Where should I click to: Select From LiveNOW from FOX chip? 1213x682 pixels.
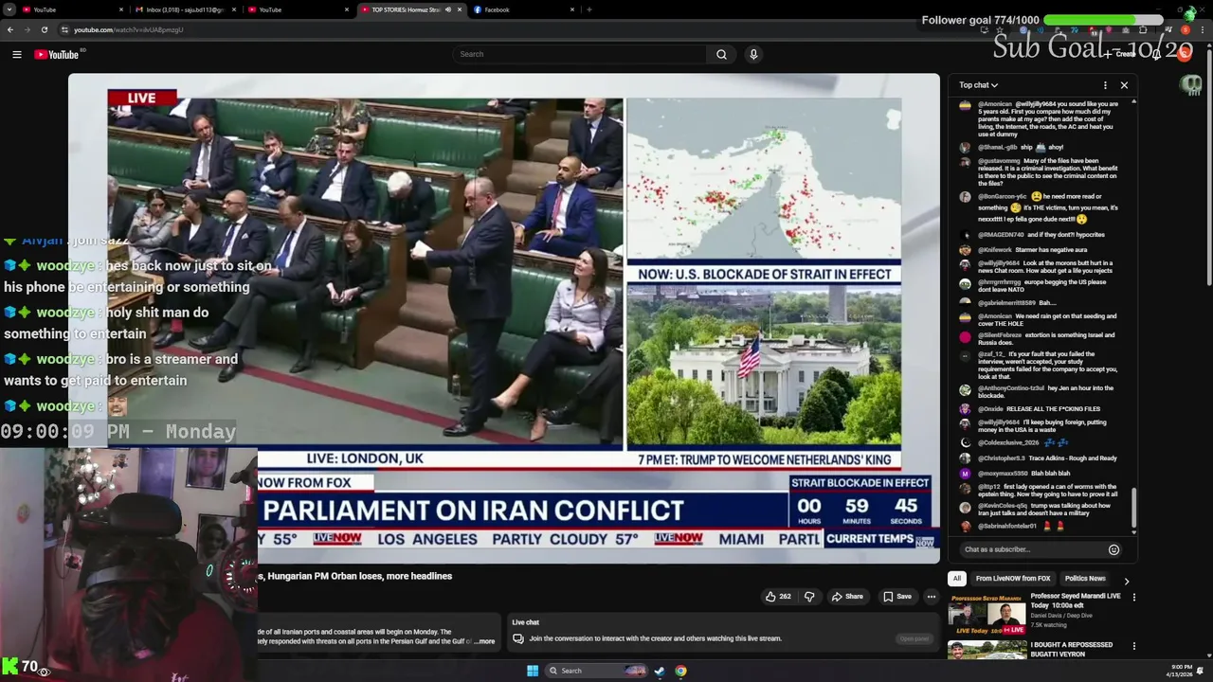[1013, 579]
